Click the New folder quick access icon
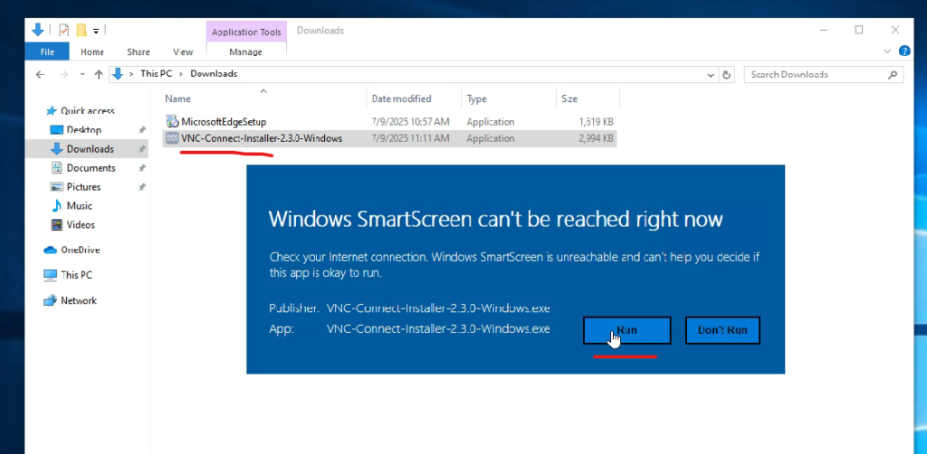 [81, 30]
